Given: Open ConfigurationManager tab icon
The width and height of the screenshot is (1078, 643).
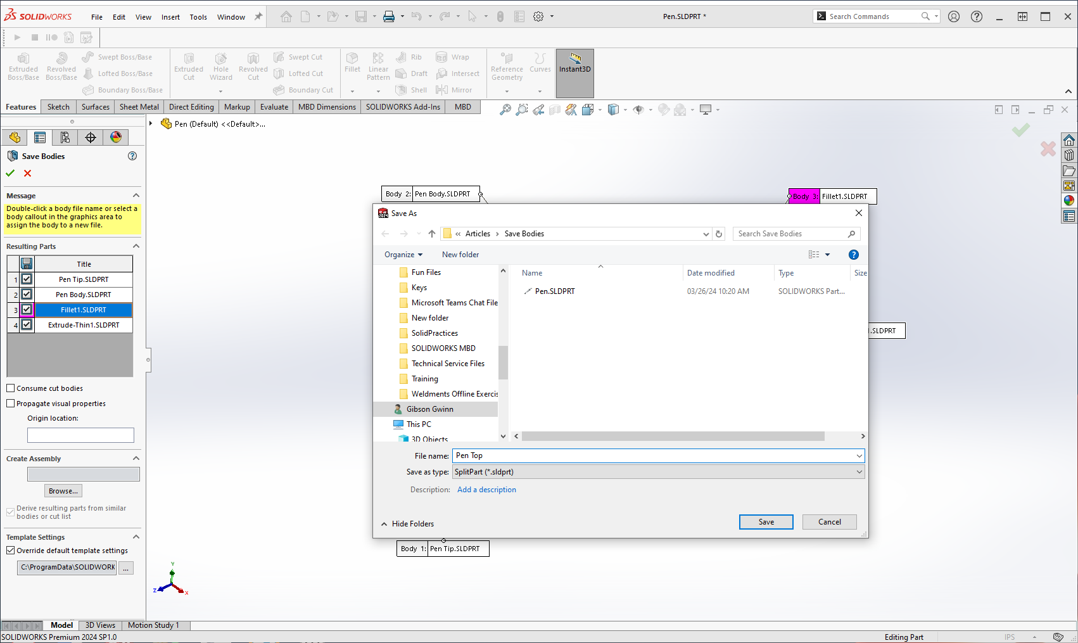Looking at the screenshot, I should click(x=65, y=137).
